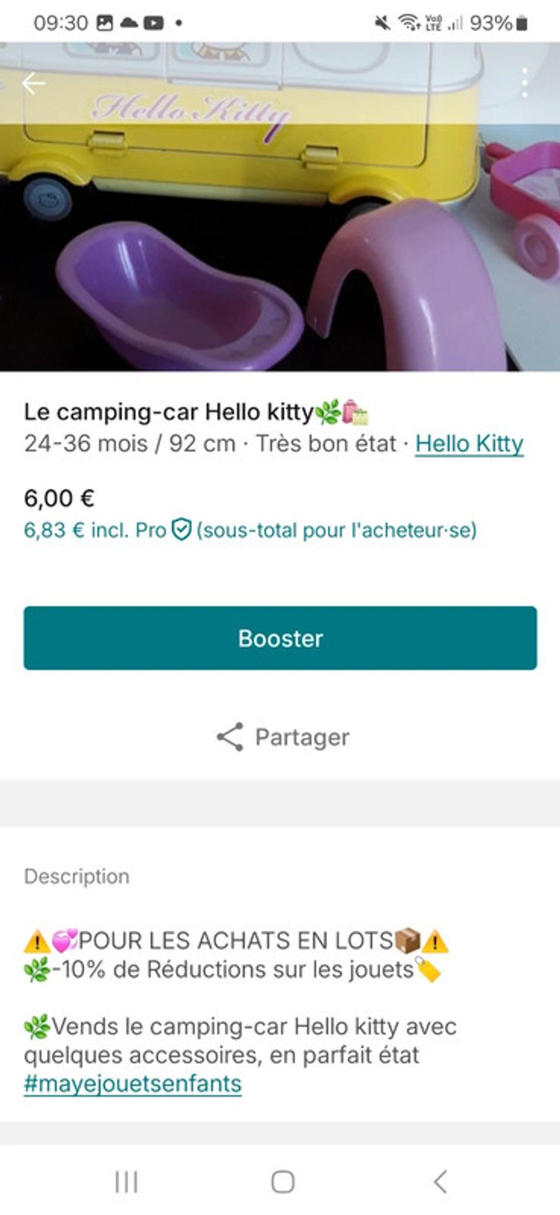Open the Hello Kitty brand link
This screenshot has width=560, height=1215.
[x=469, y=443]
